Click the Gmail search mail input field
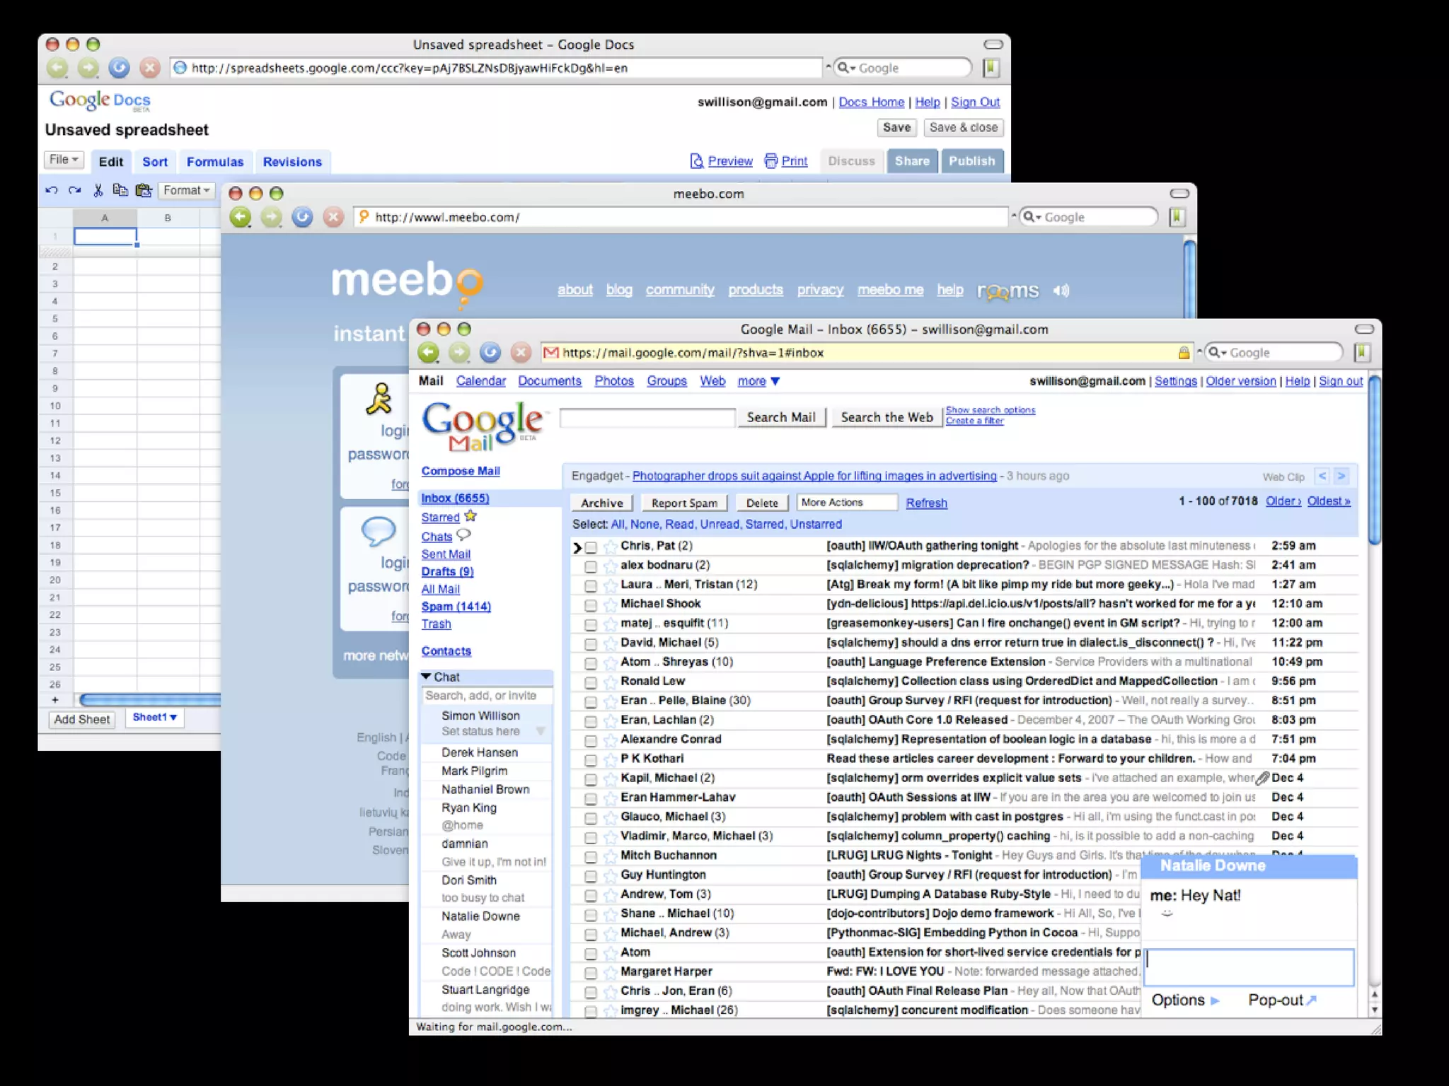The height and width of the screenshot is (1086, 1449). point(647,418)
